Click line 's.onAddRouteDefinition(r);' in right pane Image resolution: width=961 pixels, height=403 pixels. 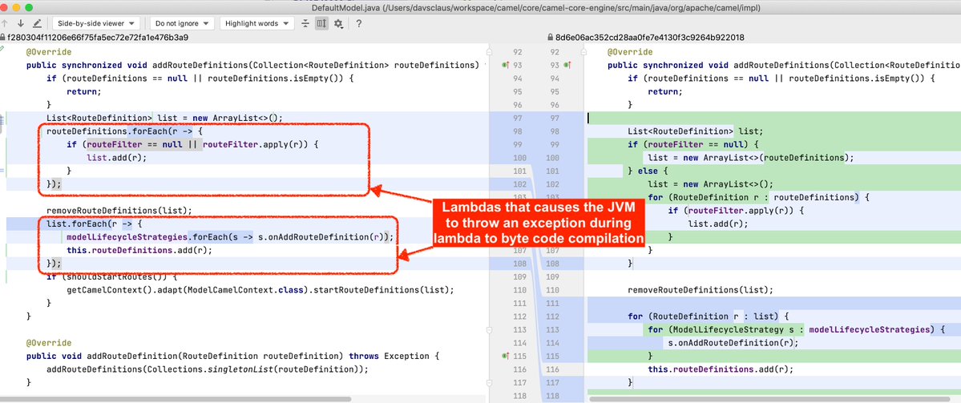click(x=733, y=342)
